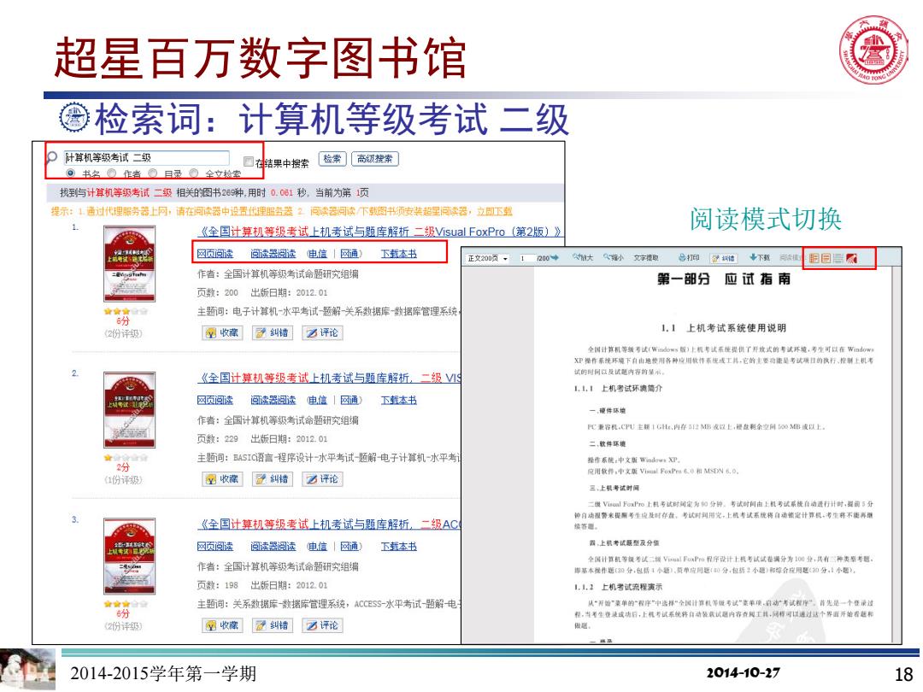923x692 pixels.
Task: Click the 立即下载 reader download link
Action: click(x=495, y=211)
